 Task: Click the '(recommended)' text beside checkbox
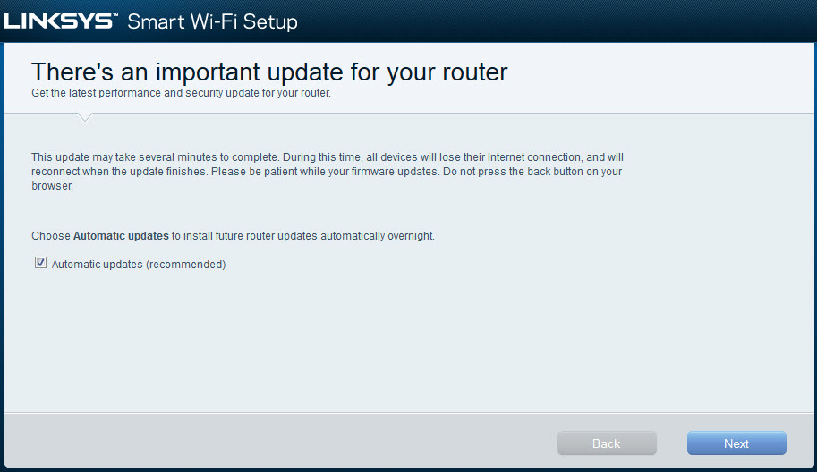point(185,265)
